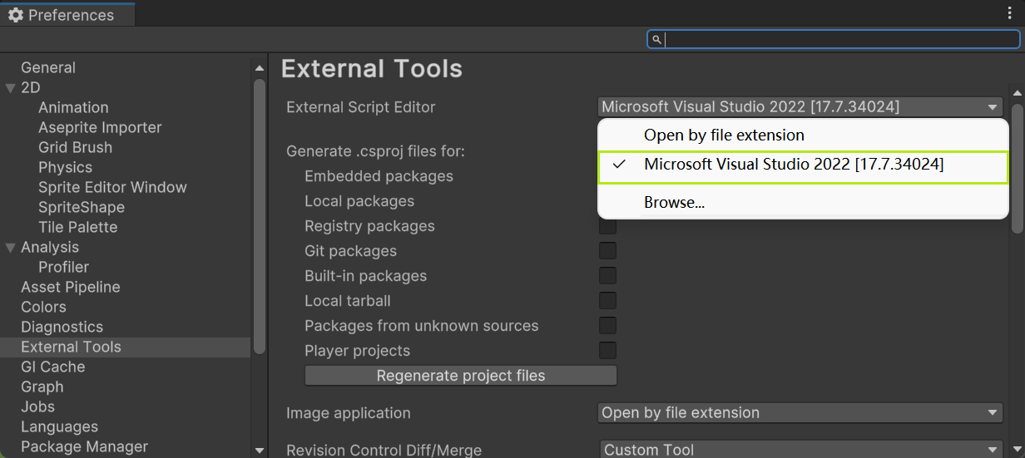
Task: Open General preferences
Action: coord(48,67)
